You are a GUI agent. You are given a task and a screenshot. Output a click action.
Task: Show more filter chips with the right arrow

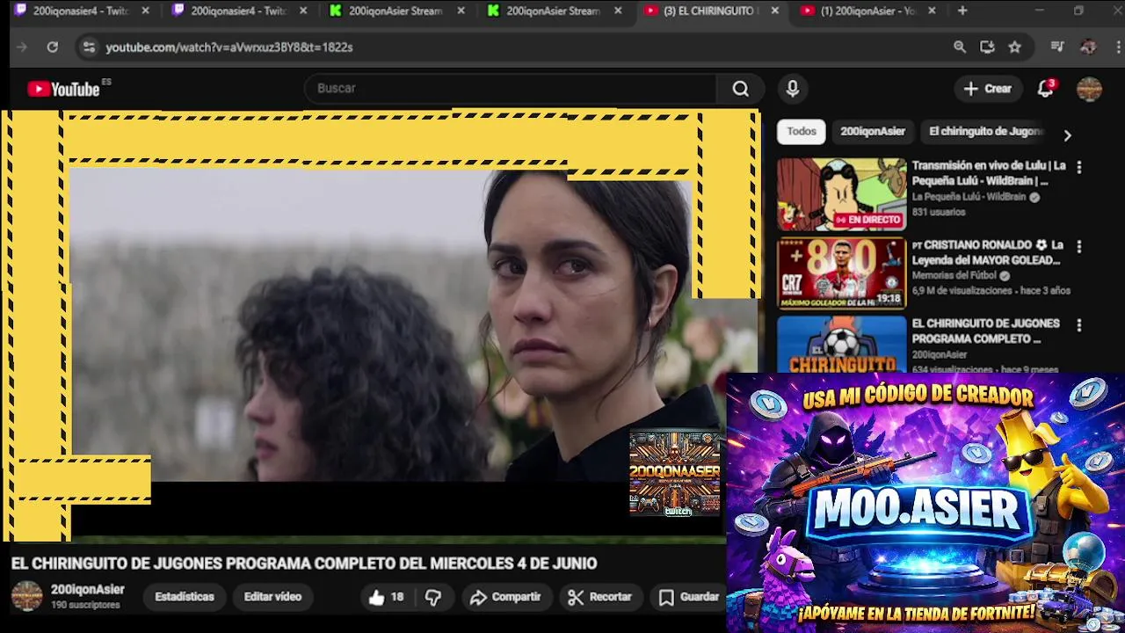point(1067,135)
